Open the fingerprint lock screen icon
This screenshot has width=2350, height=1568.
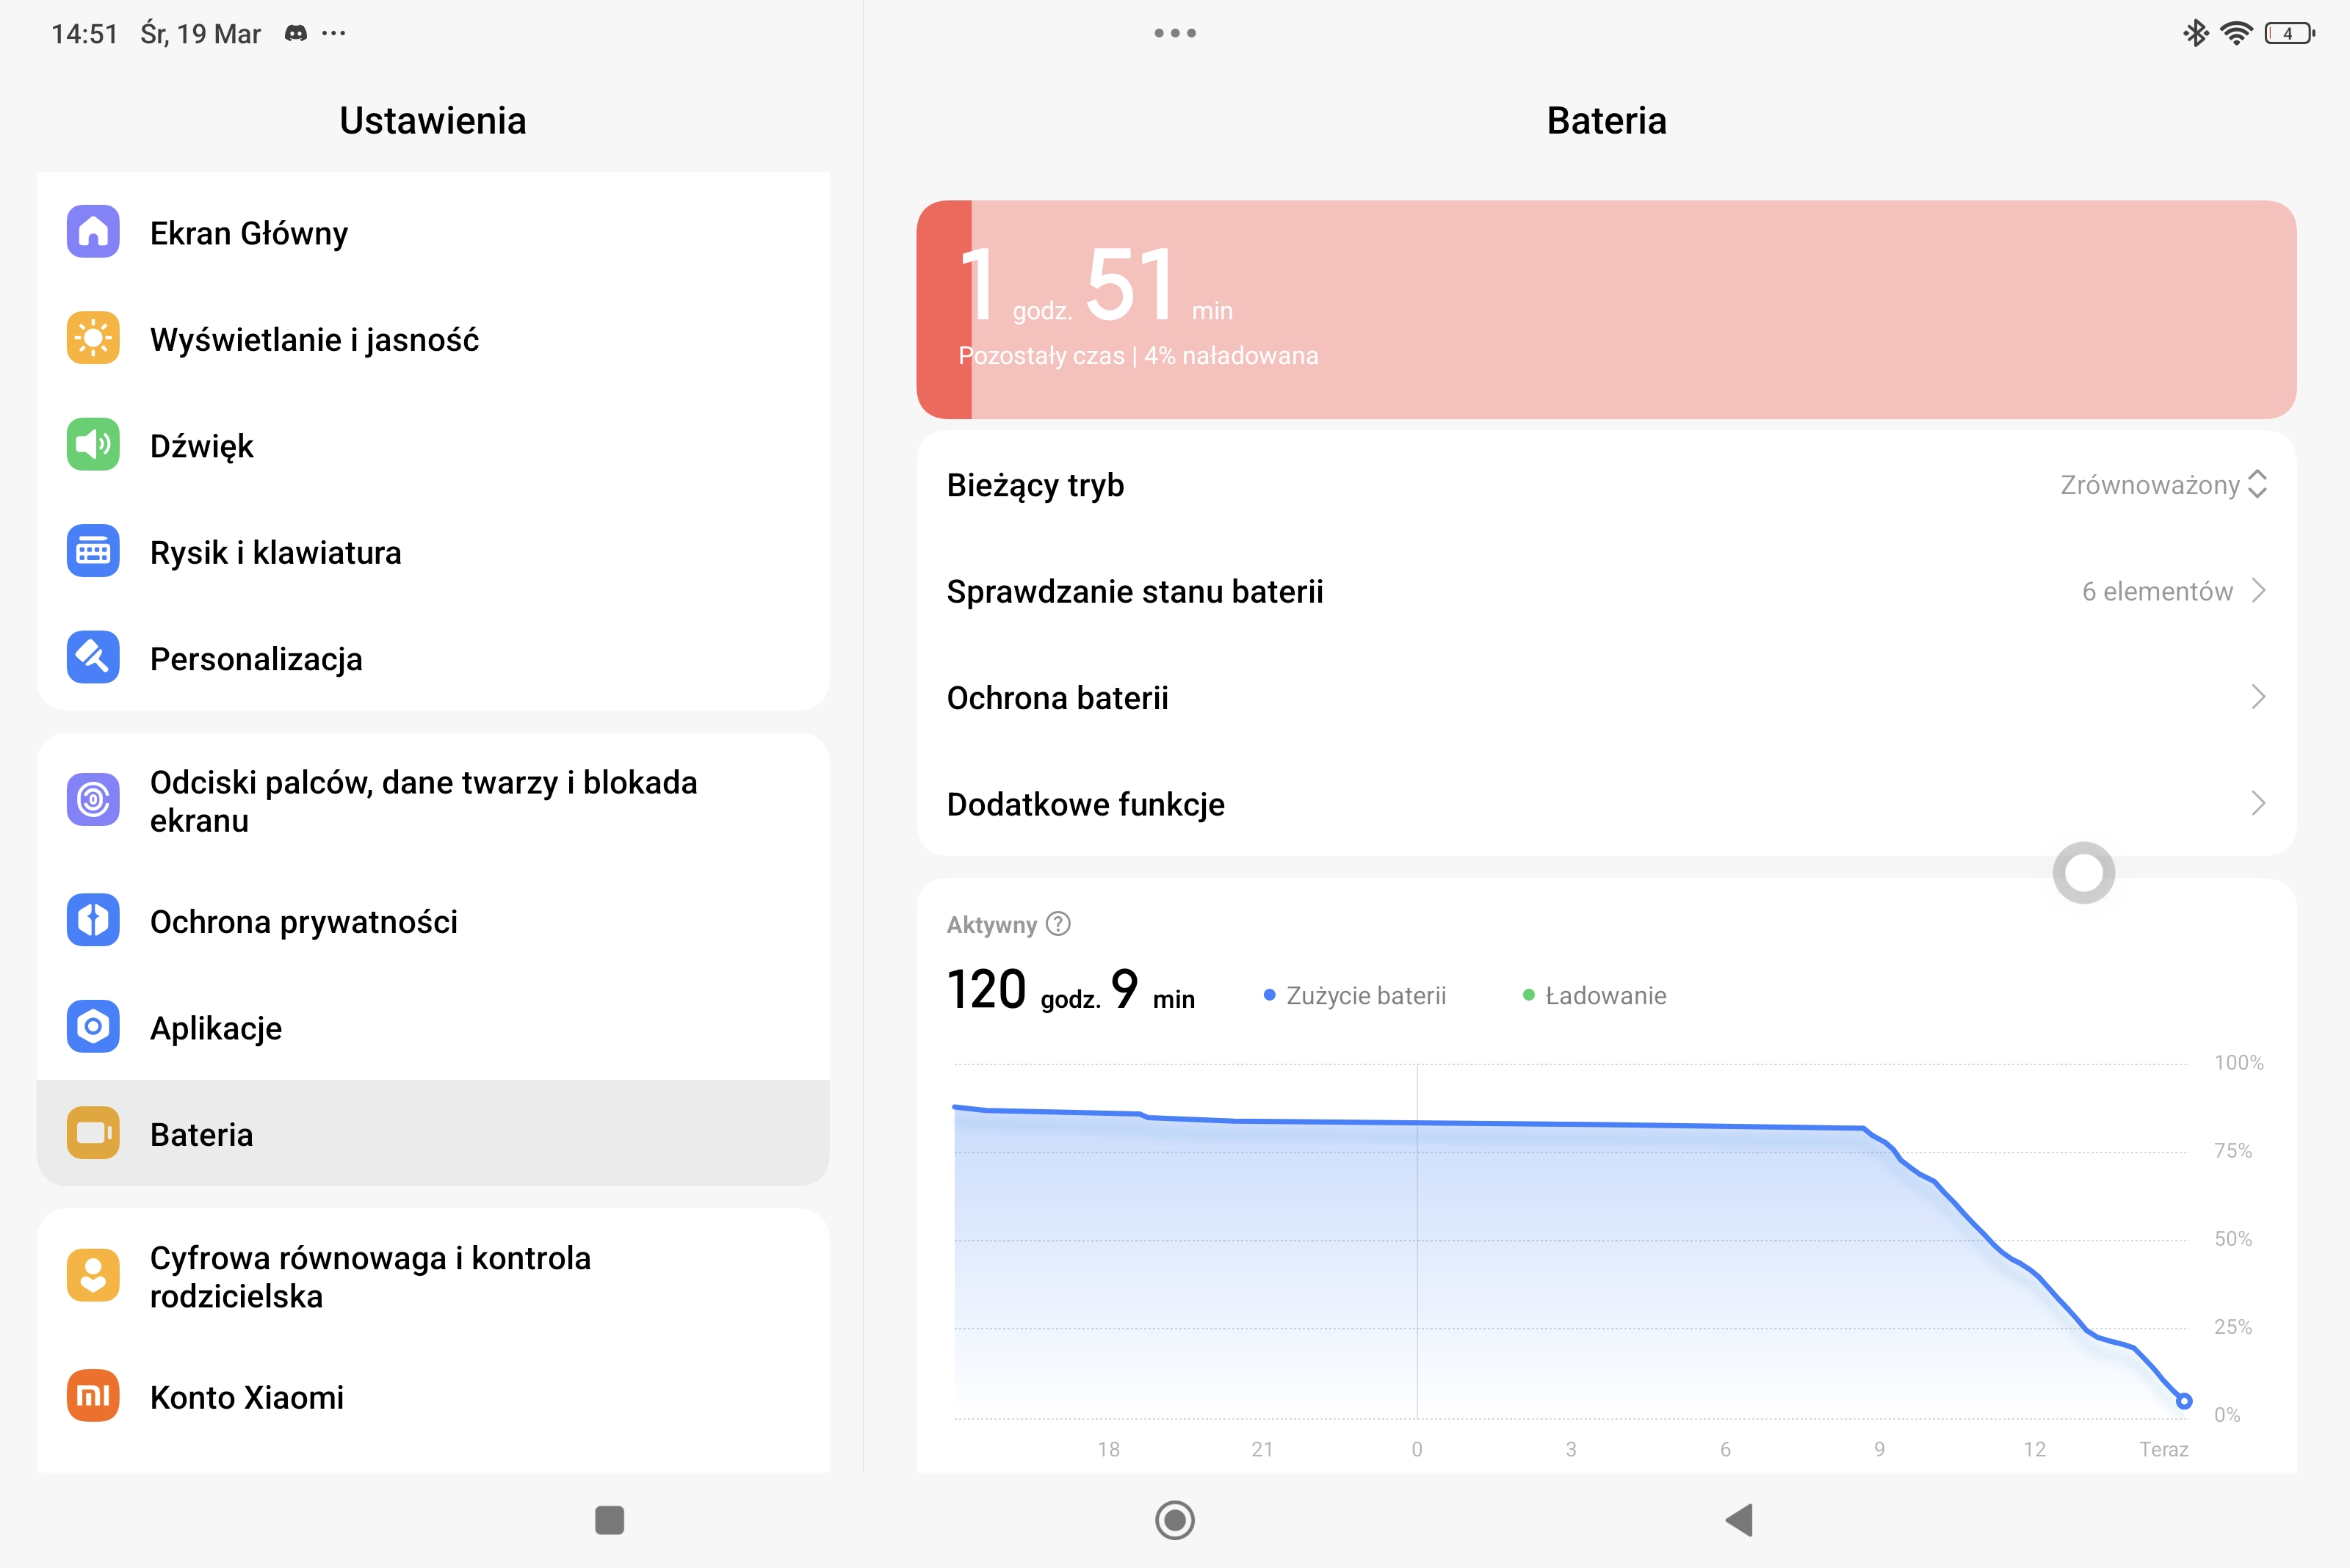[x=93, y=800]
